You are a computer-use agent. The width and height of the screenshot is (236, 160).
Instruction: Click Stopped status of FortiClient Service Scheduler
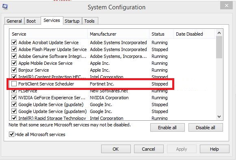tap(160, 84)
